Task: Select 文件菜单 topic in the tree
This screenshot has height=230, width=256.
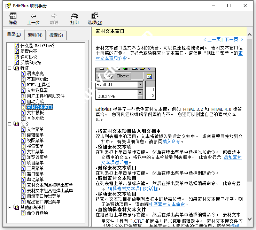Action: click(x=35, y=129)
